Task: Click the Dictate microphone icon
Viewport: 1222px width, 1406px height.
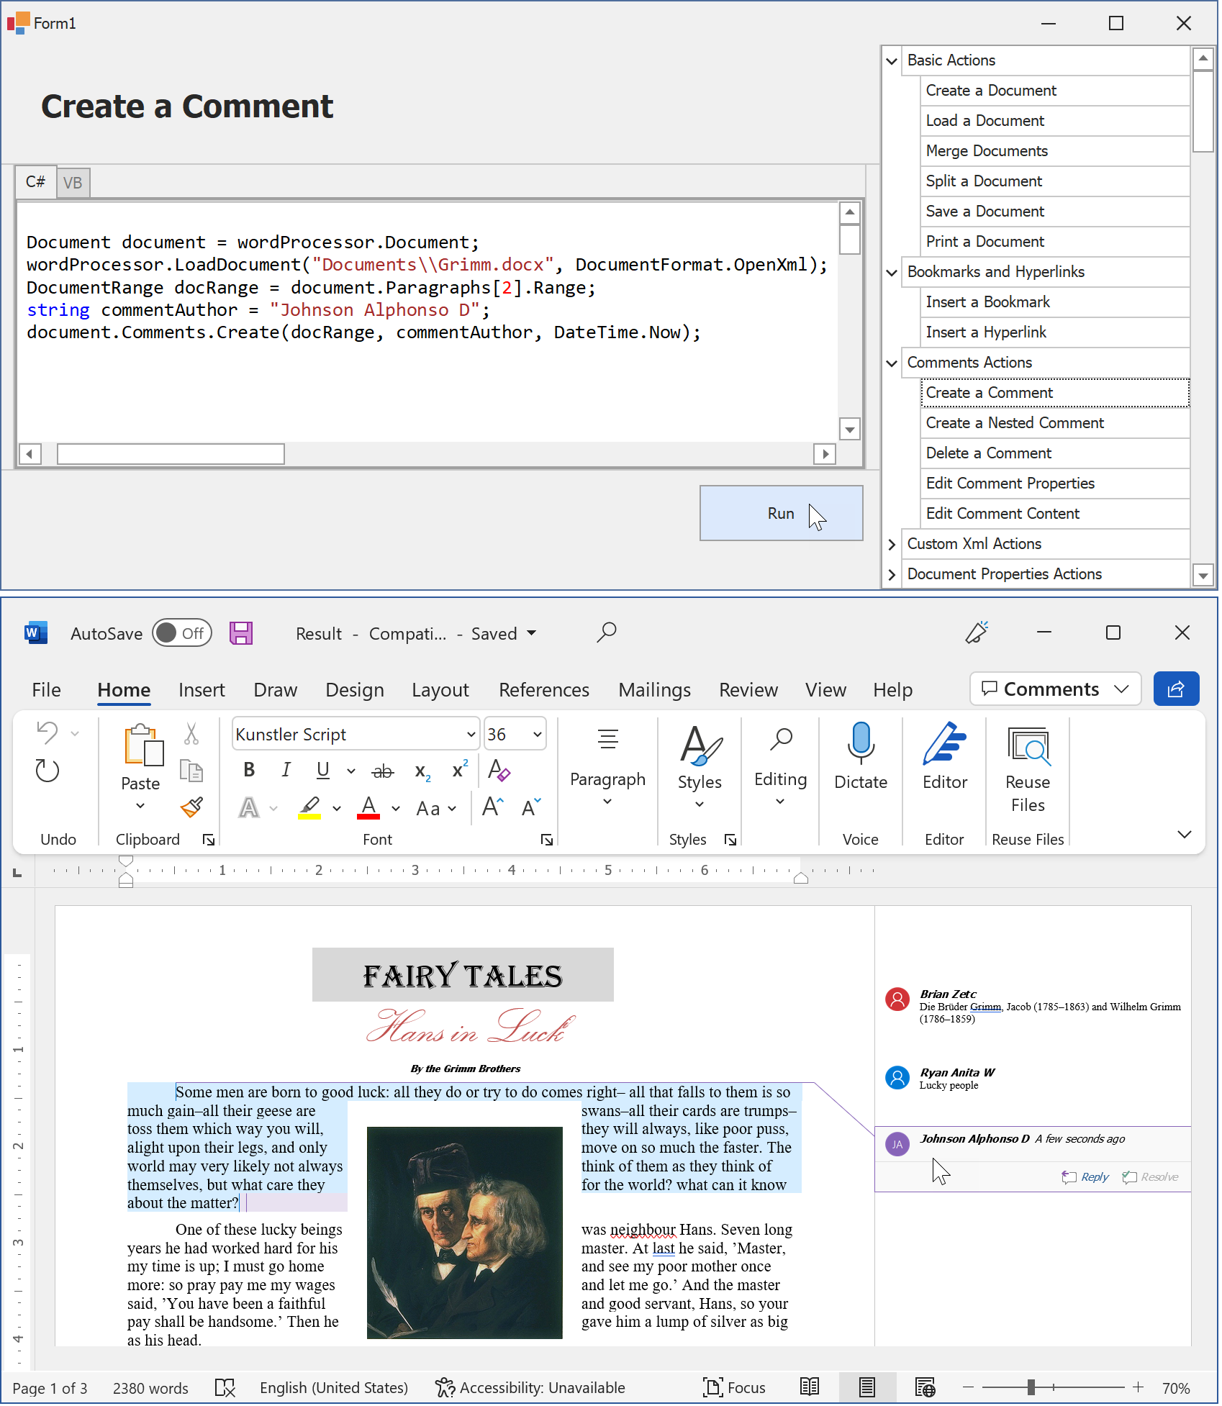Action: pos(861,743)
